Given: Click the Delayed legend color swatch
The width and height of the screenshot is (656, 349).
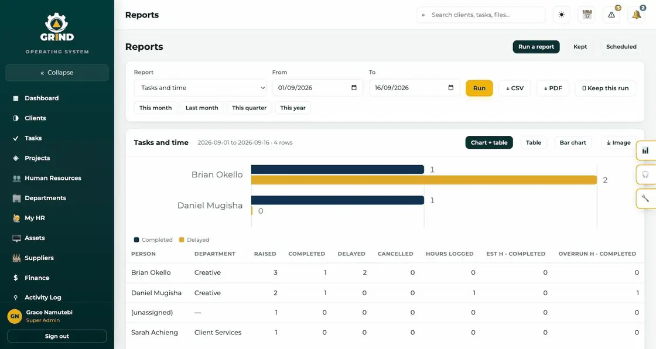Looking at the screenshot, I should pos(182,240).
